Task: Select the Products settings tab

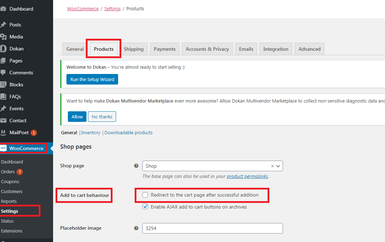Action: [x=104, y=49]
